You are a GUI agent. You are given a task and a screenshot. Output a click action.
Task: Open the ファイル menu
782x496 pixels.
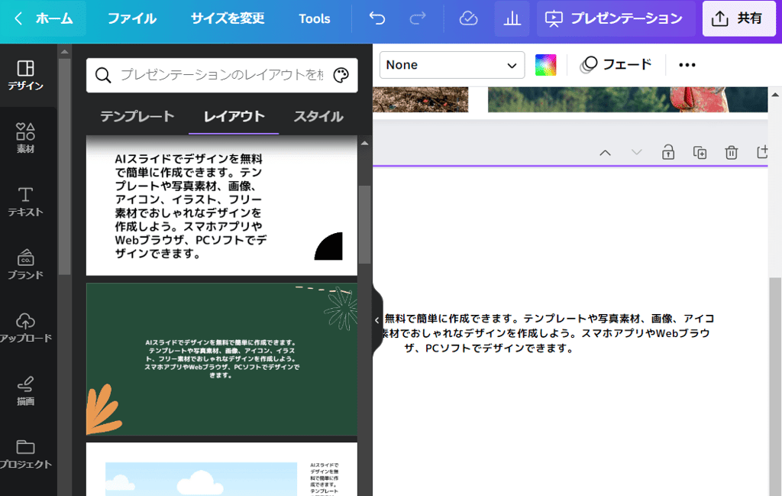tap(132, 18)
